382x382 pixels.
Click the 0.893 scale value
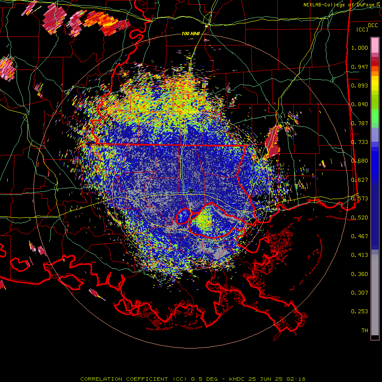(360, 85)
